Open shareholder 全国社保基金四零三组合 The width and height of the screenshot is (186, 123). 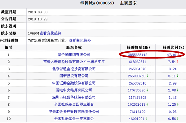(x=74, y=104)
